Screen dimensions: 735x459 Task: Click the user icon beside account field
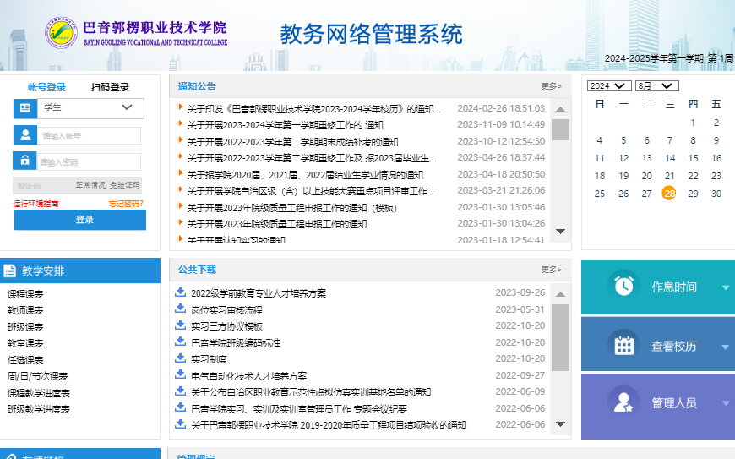pyautogui.click(x=25, y=135)
